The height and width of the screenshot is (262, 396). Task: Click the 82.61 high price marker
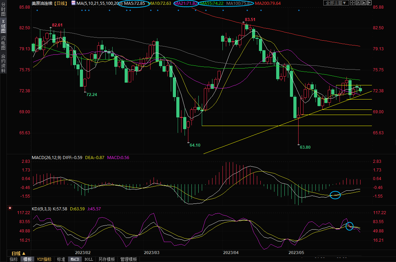click(x=57, y=25)
